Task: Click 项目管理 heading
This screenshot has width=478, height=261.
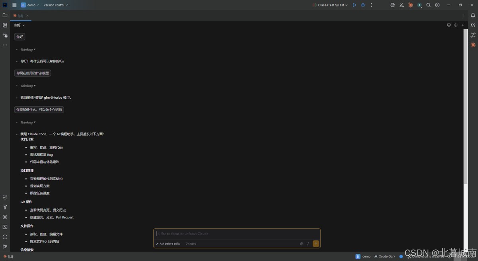Action: point(27,171)
